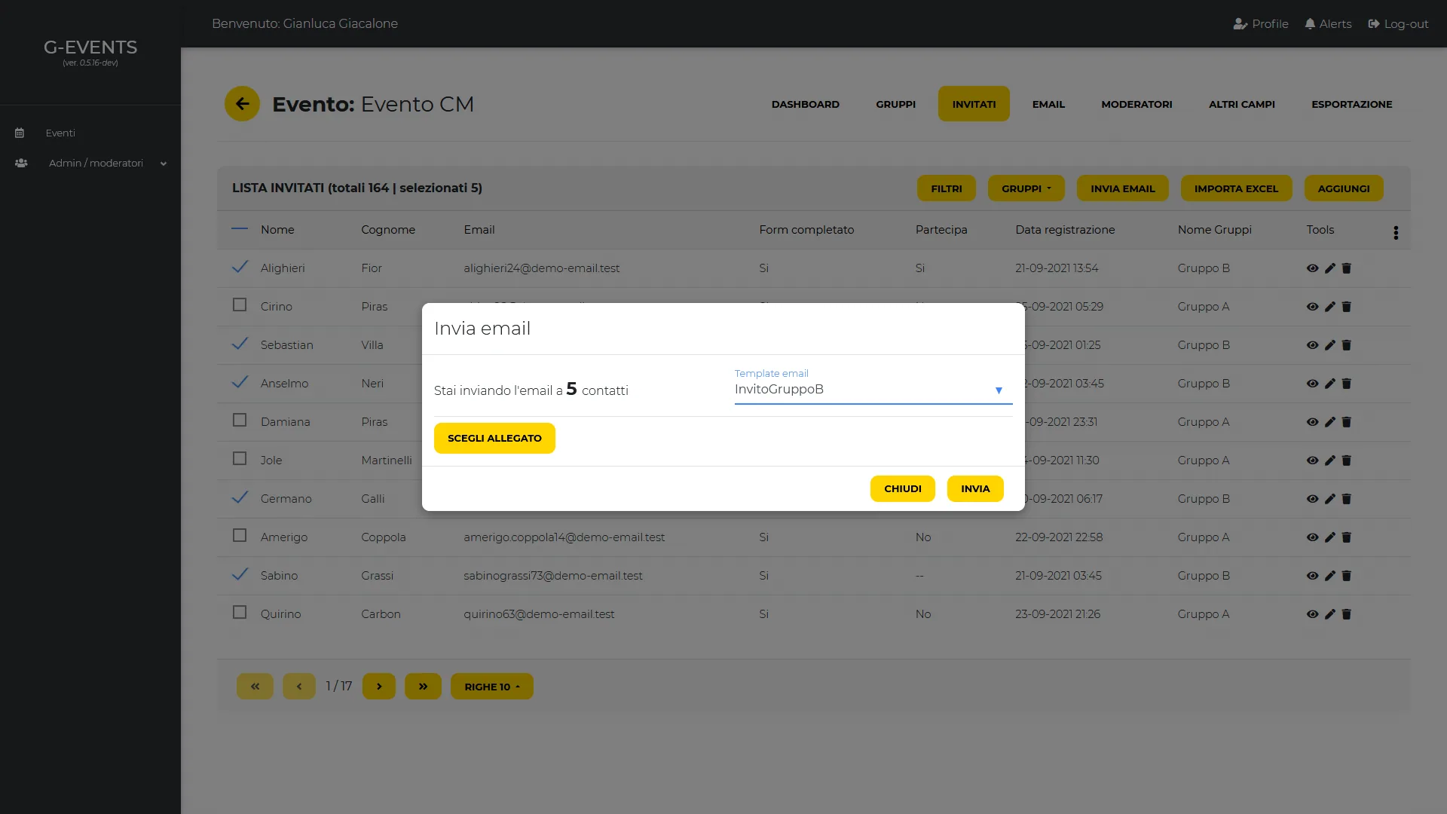This screenshot has width=1447, height=814.
Task: Click the Admin / moderatori users icon
Action: point(21,163)
